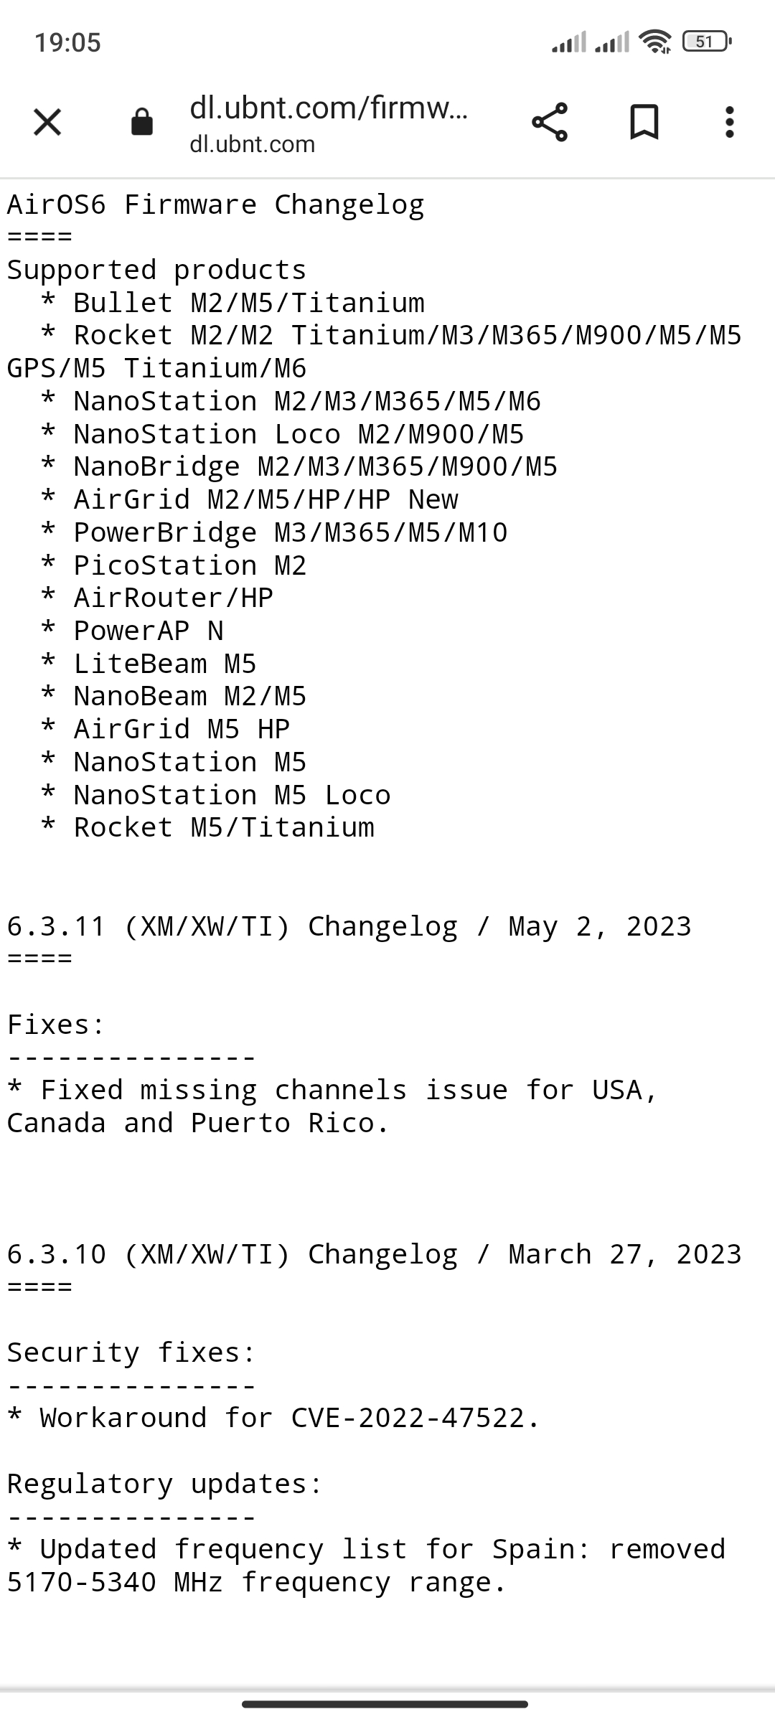
Task: Bookmark this page with bookmark icon
Action: point(644,122)
